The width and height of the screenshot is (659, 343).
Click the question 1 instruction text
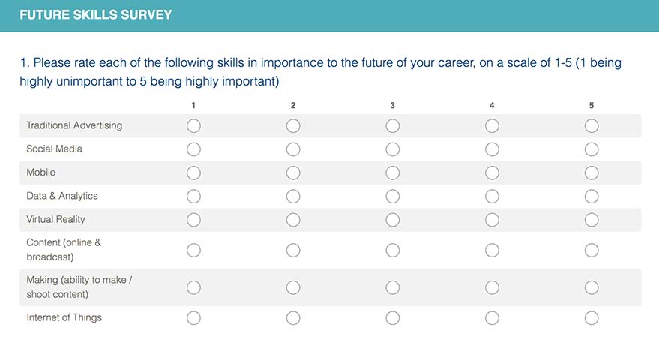pos(321,71)
